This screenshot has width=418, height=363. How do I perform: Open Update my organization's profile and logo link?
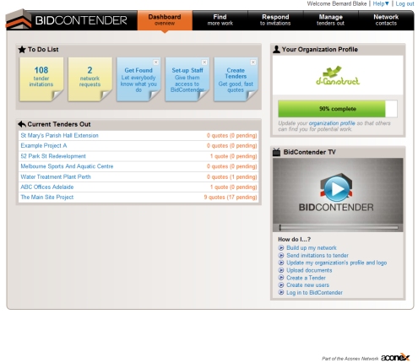click(337, 263)
